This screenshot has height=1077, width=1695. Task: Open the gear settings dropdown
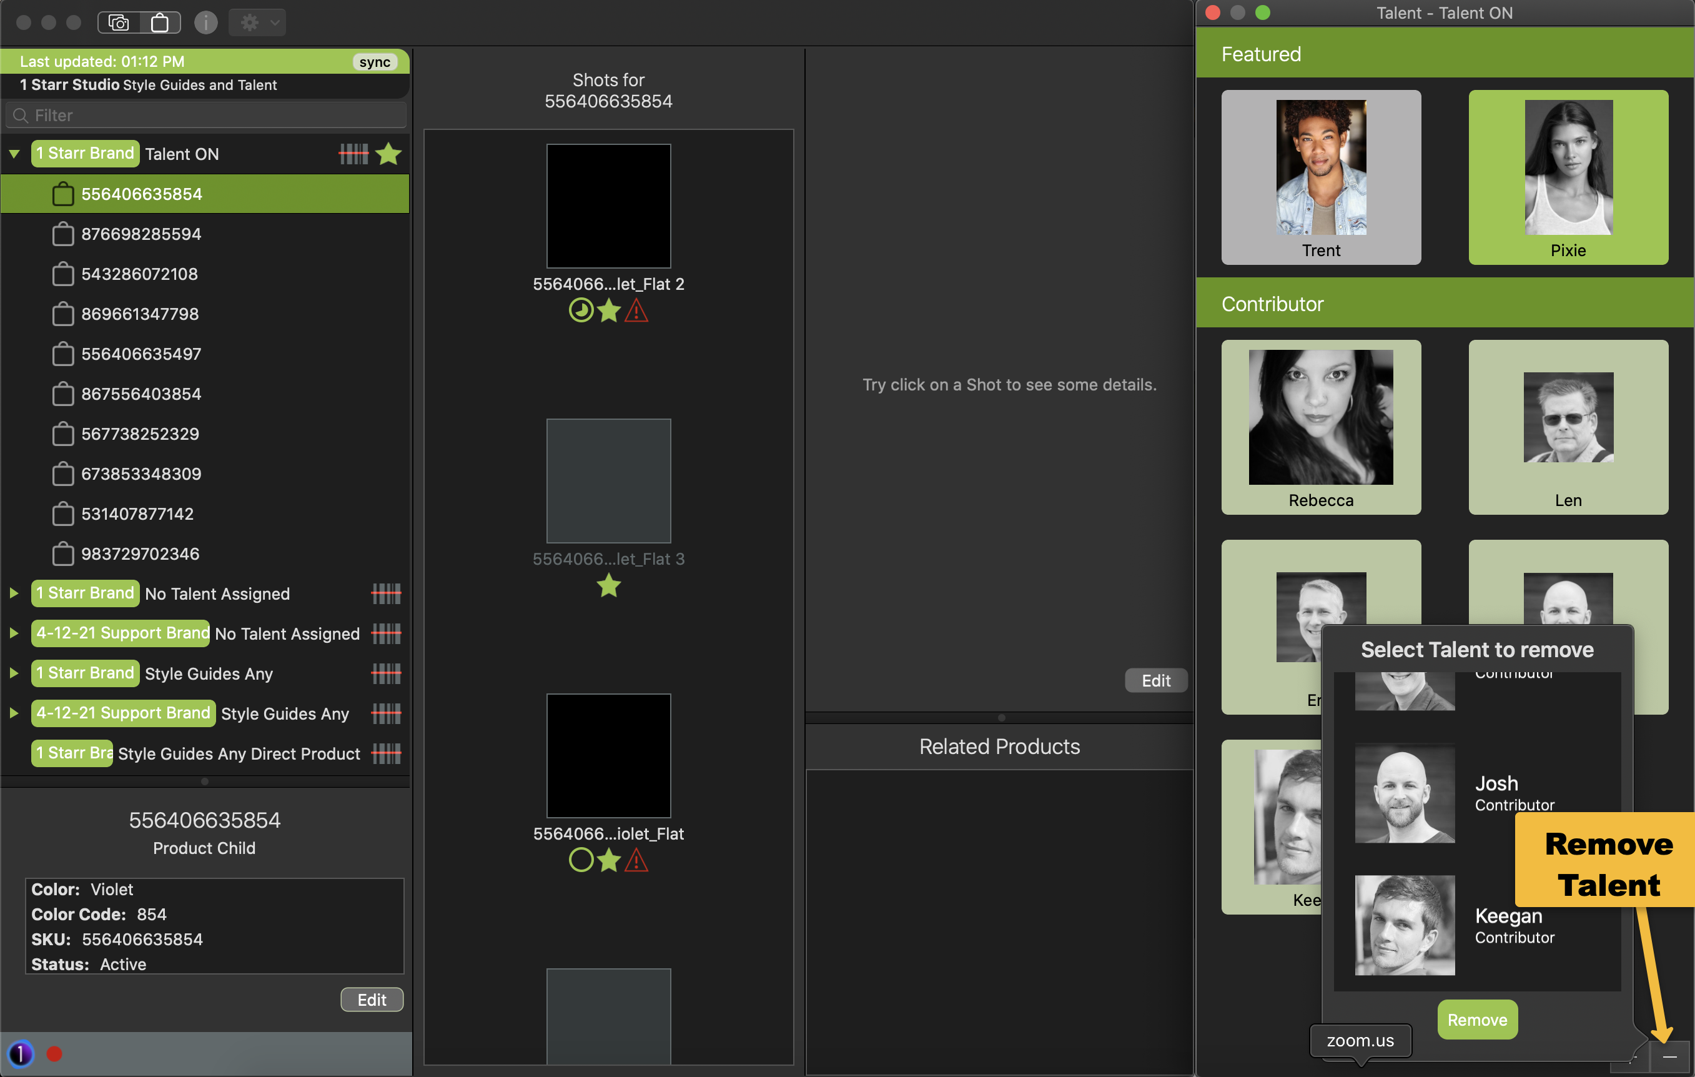(258, 22)
